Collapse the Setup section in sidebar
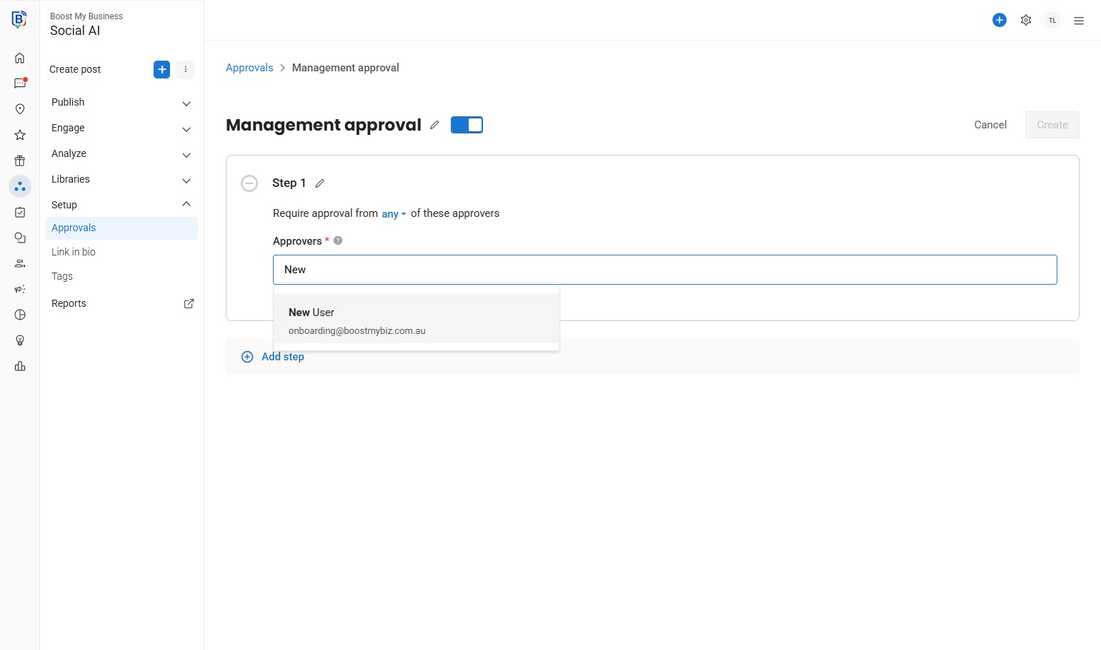 point(120,205)
